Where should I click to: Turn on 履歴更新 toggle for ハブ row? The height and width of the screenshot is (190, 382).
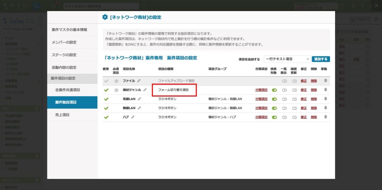pyautogui.click(x=294, y=117)
